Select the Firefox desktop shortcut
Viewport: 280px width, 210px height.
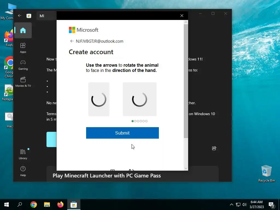click(x=8, y=38)
